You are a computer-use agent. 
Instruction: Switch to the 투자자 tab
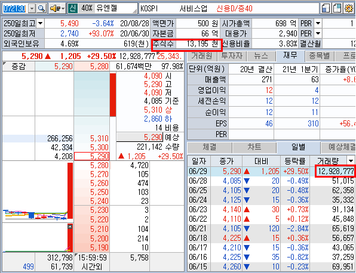click(x=232, y=56)
